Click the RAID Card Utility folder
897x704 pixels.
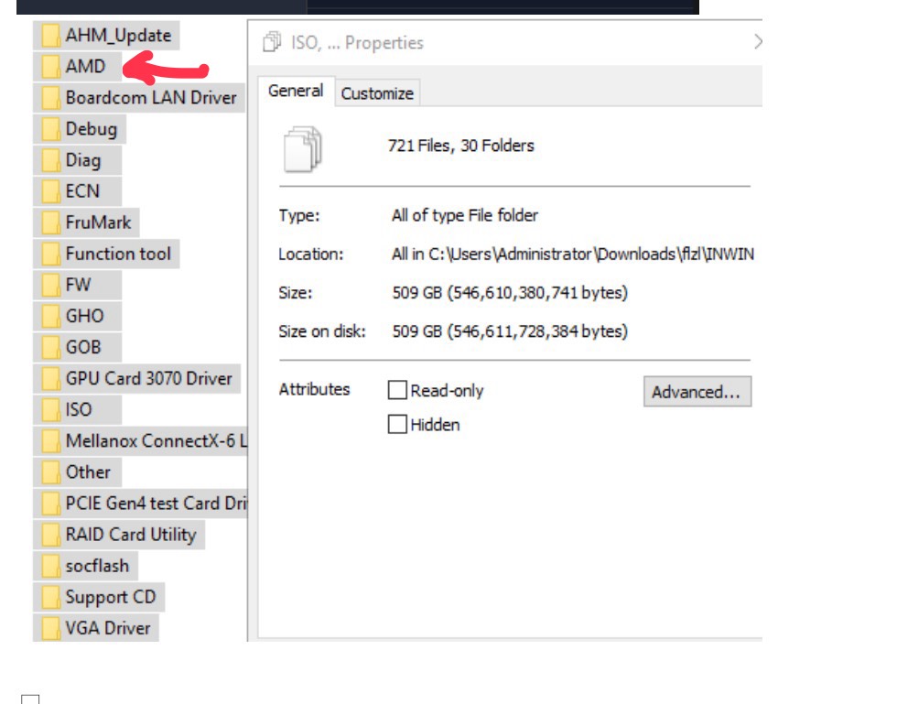pos(130,535)
